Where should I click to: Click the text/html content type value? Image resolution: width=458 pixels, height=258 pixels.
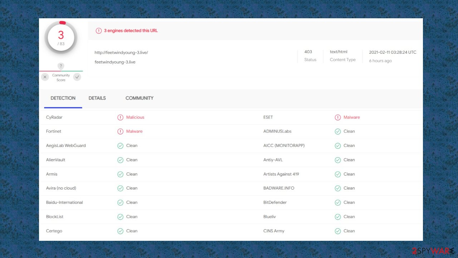tap(338, 52)
